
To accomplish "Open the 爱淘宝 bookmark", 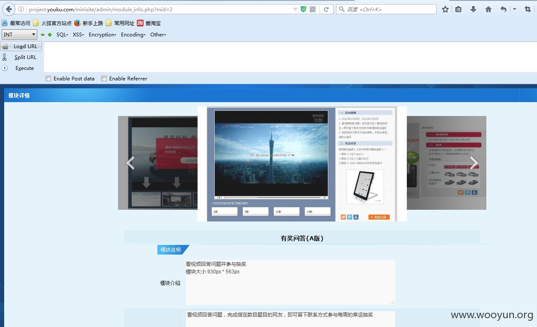I will click(x=149, y=23).
